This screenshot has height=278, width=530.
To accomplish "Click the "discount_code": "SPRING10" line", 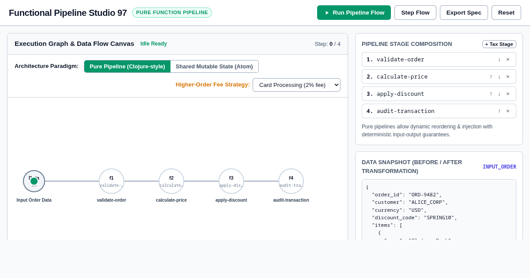I will click(x=415, y=218).
